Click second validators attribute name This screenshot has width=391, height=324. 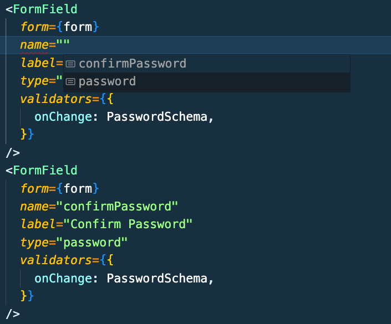point(56,260)
